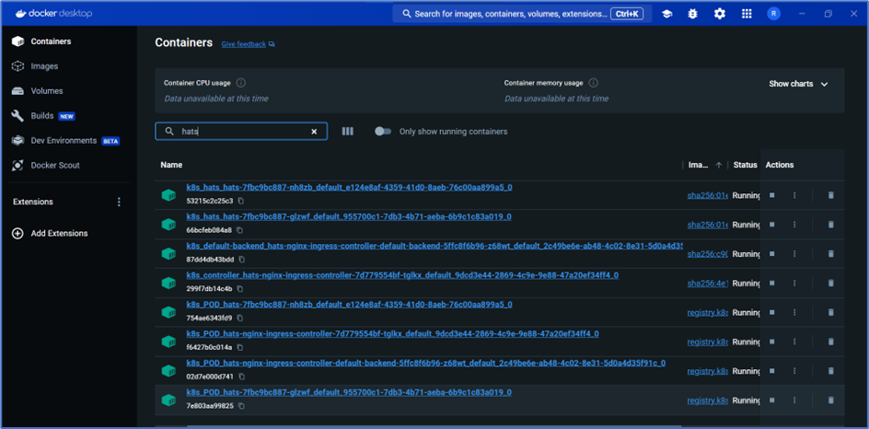Clear the hats search text
Image resolution: width=869 pixels, height=429 pixels.
tap(314, 132)
